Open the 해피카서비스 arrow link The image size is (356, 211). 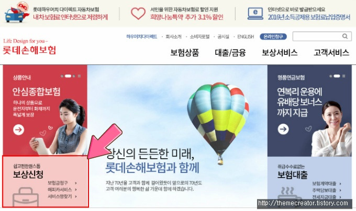pos(62,190)
